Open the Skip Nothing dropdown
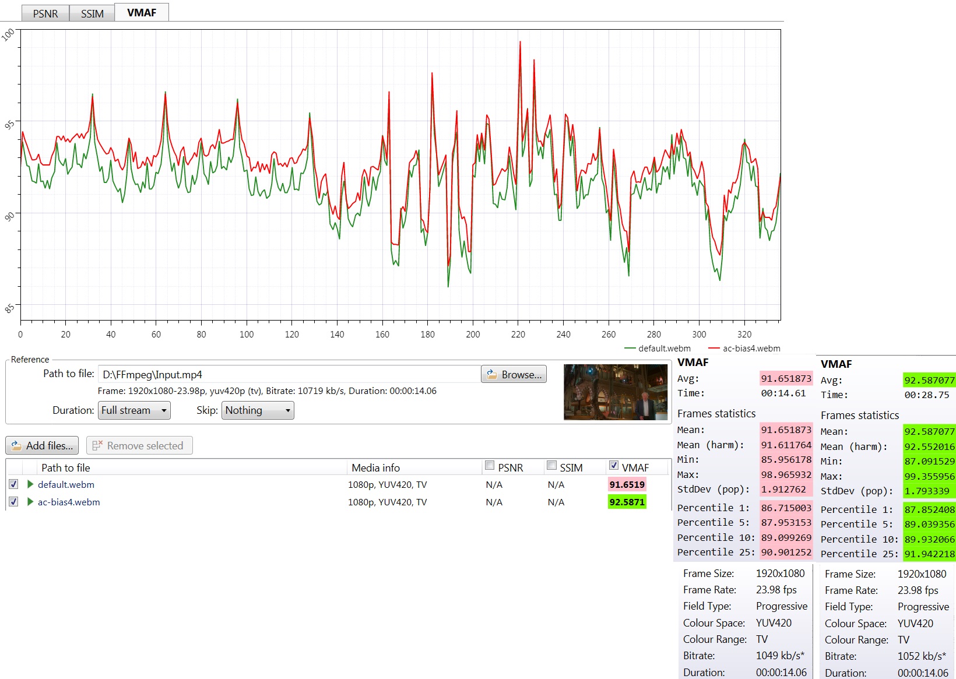Viewport: 956px width, 679px height. click(x=258, y=410)
